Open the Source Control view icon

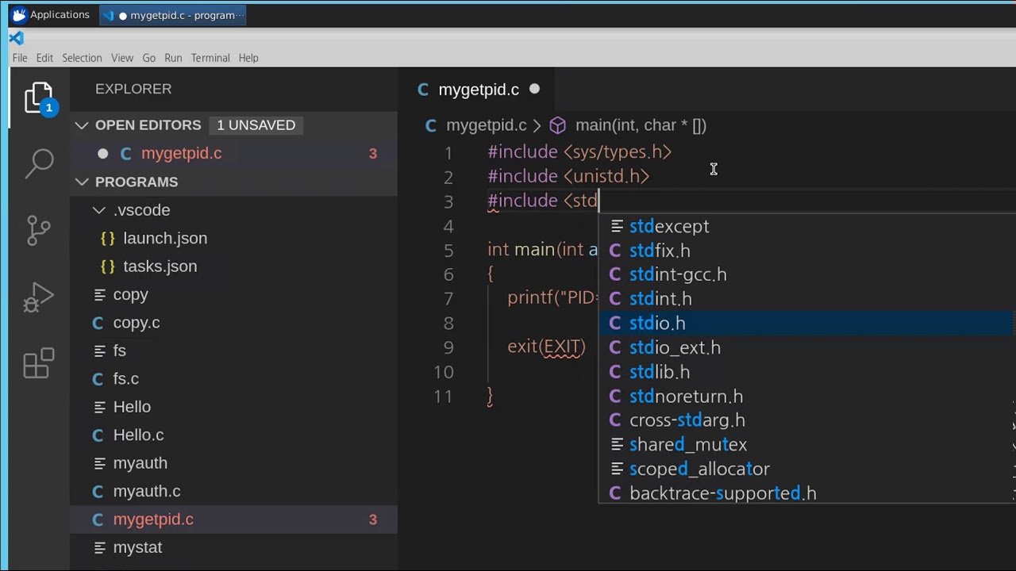tap(39, 230)
